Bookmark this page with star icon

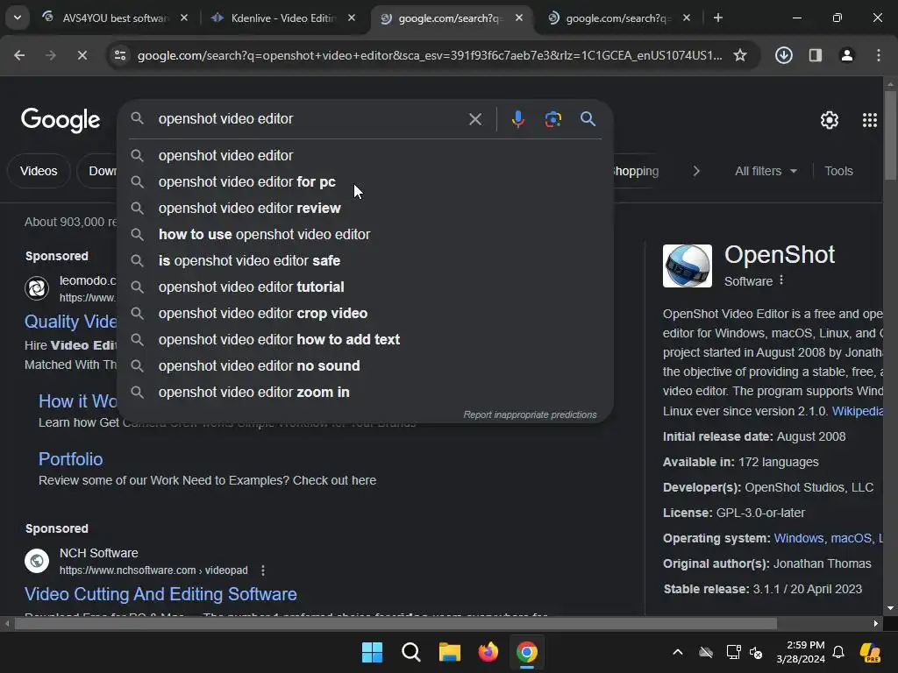click(740, 55)
